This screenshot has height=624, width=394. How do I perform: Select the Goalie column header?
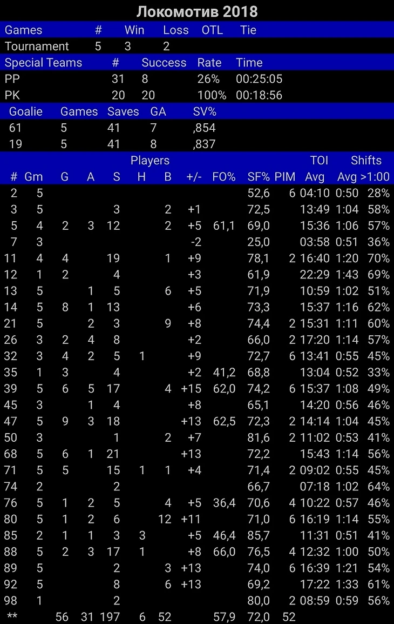(25, 111)
